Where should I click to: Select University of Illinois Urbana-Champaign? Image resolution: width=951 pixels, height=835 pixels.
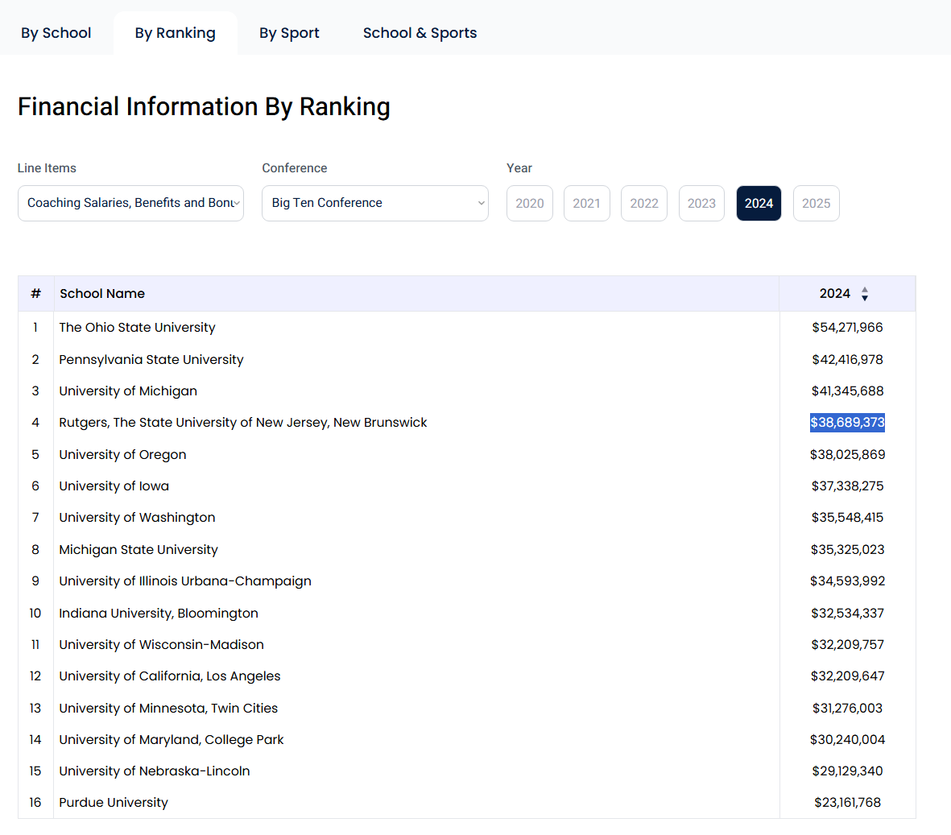click(185, 581)
